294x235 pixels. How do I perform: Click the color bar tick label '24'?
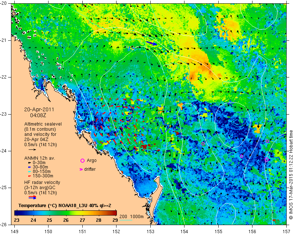click(x=33, y=220)
